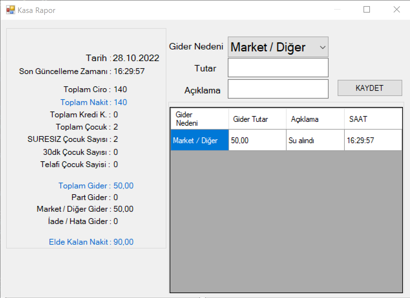Click the 50,00 Gider Tutar cell
This screenshot has width=410, height=298.
pos(257,141)
